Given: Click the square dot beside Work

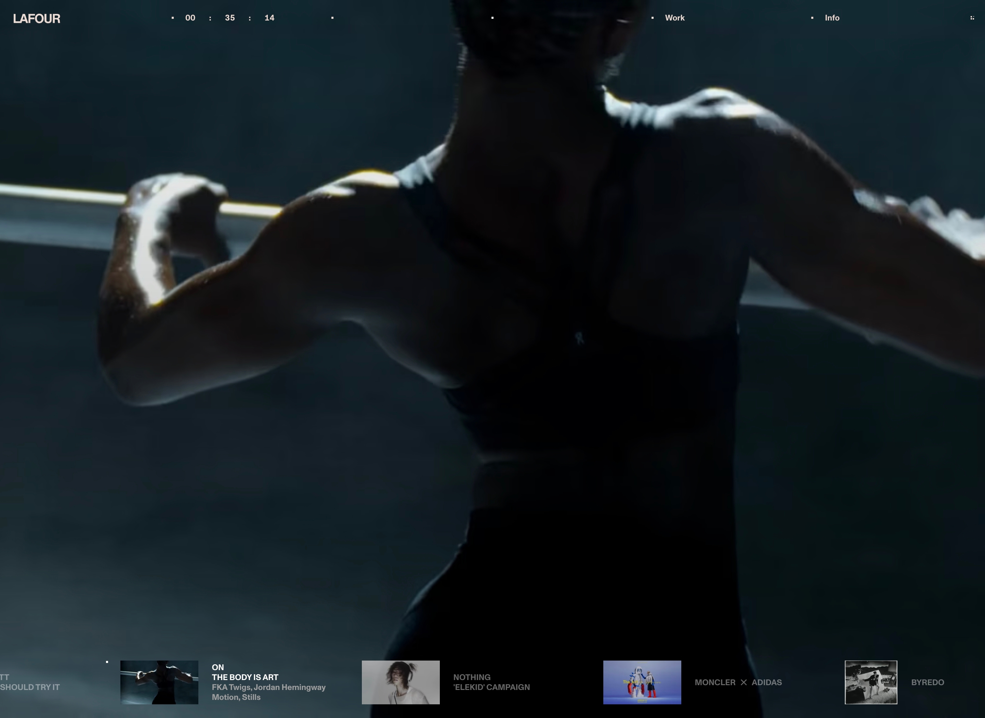Looking at the screenshot, I should [x=653, y=18].
